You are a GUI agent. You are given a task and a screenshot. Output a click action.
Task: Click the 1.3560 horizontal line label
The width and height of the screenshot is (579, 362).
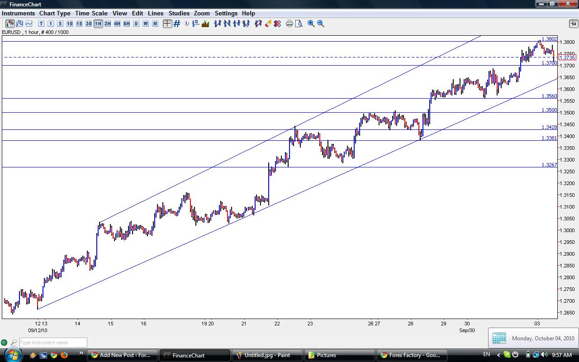point(549,96)
